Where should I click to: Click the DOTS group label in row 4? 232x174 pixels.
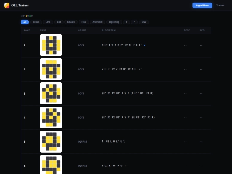[81, 118]
